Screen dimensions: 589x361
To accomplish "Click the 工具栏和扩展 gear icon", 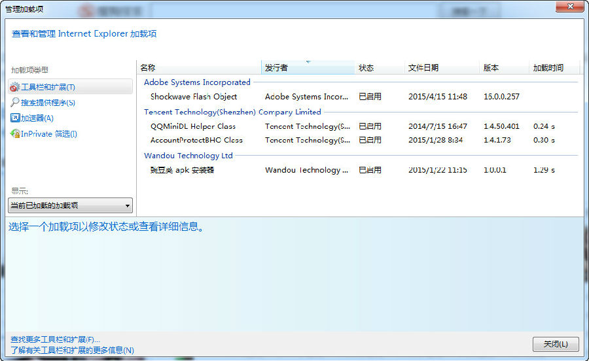I will [x=15, y=87].
